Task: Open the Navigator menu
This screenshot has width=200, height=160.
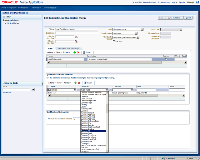Action: pos(12,7)
